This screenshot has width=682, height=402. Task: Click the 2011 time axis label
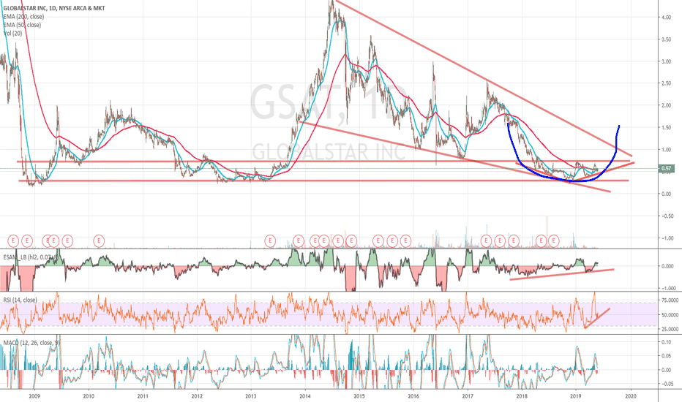pyautogui.click(x=143, y=396)
